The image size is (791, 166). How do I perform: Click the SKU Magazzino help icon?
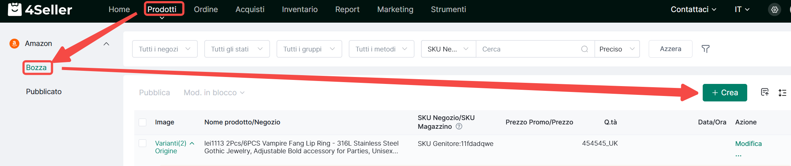(x=459, y=126)
